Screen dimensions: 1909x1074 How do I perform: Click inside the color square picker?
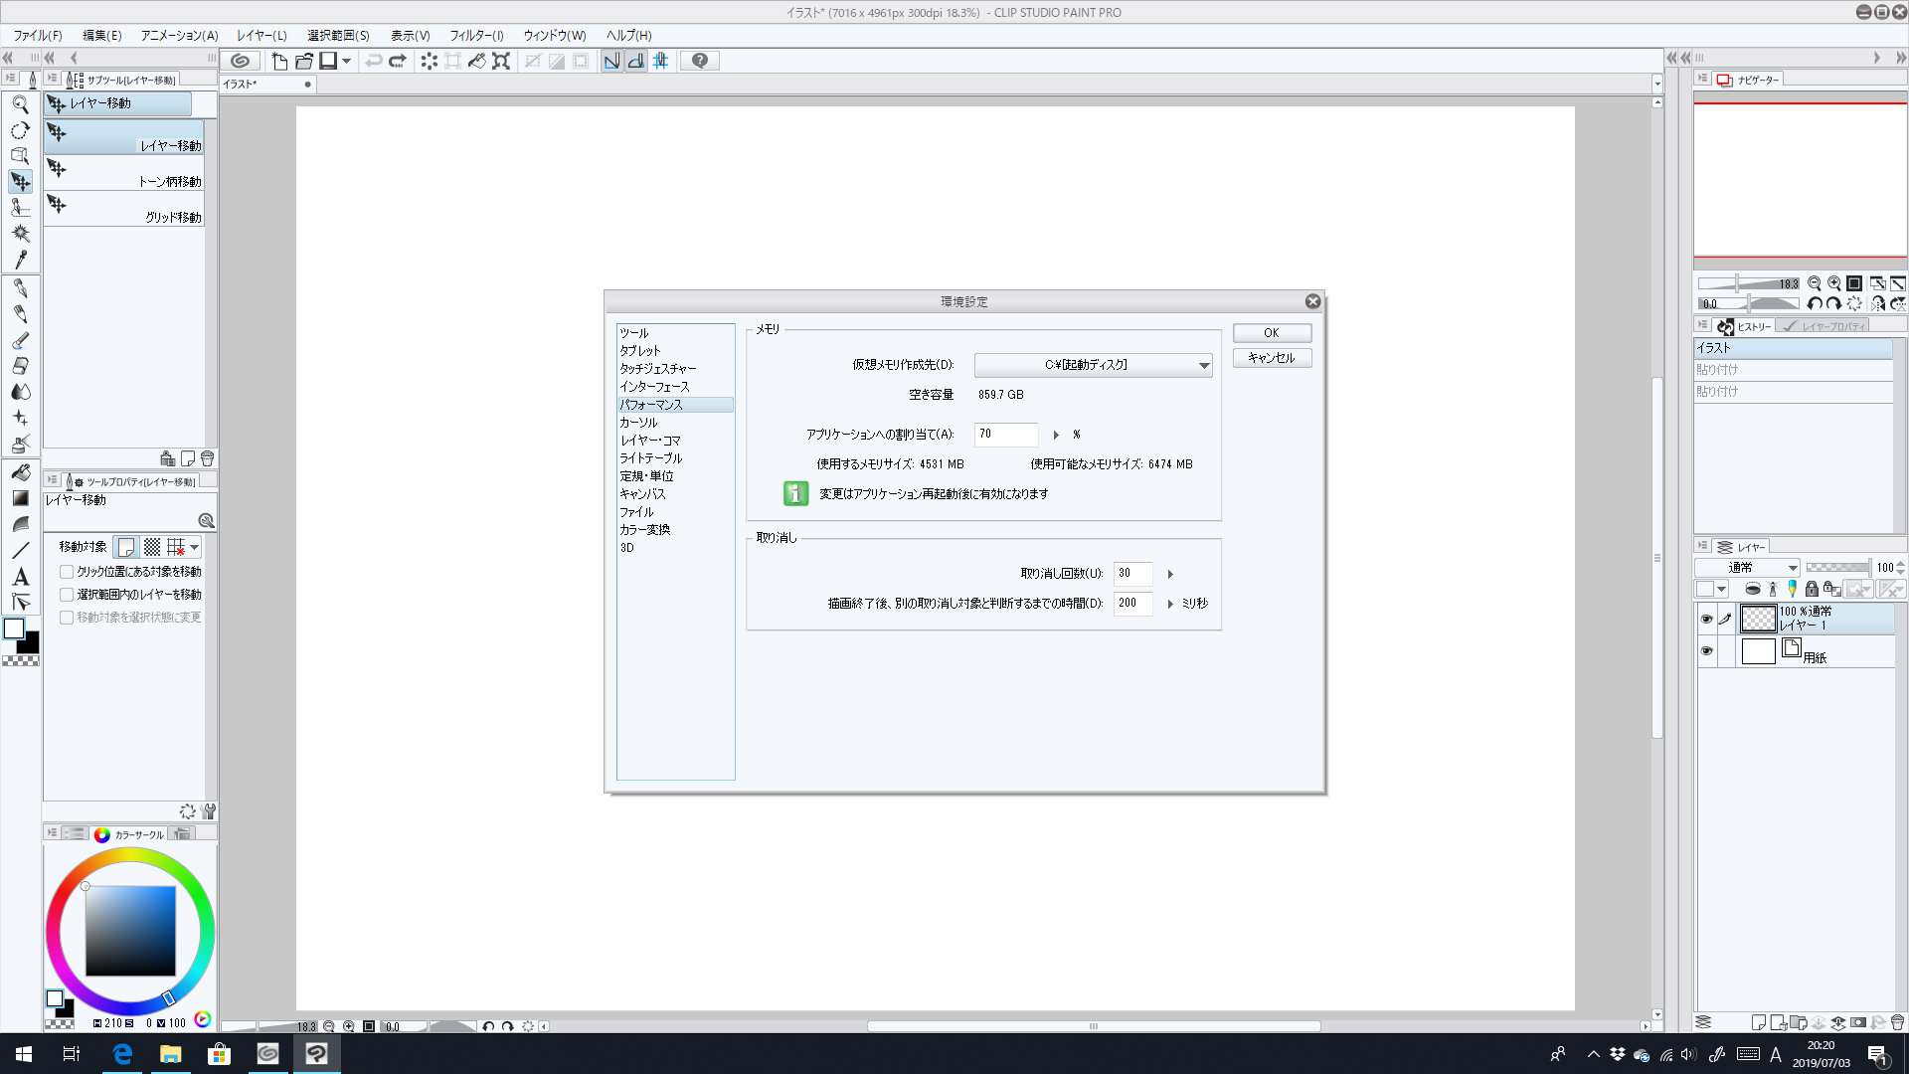tap(129, 931)
